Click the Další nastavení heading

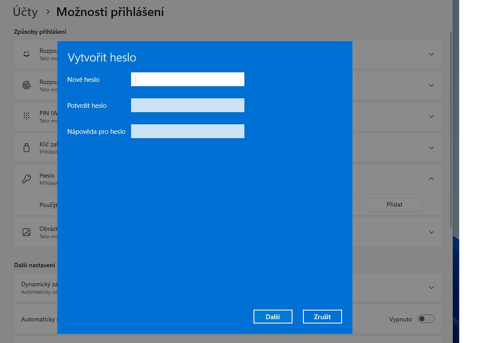[x=34, y=265]
